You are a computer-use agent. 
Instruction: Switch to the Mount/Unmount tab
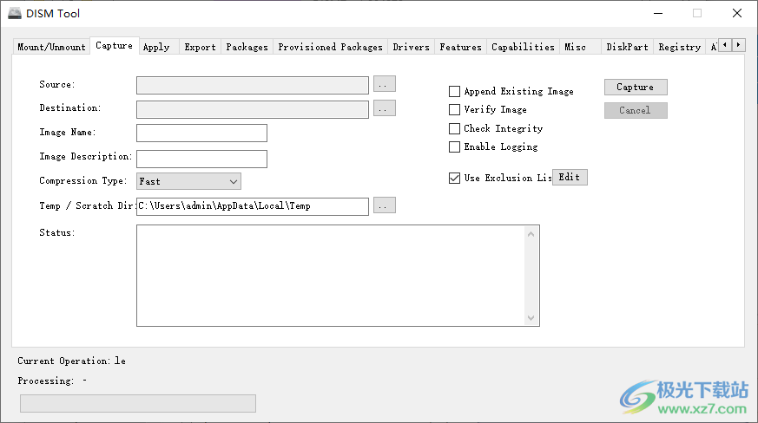pos(51,47)
